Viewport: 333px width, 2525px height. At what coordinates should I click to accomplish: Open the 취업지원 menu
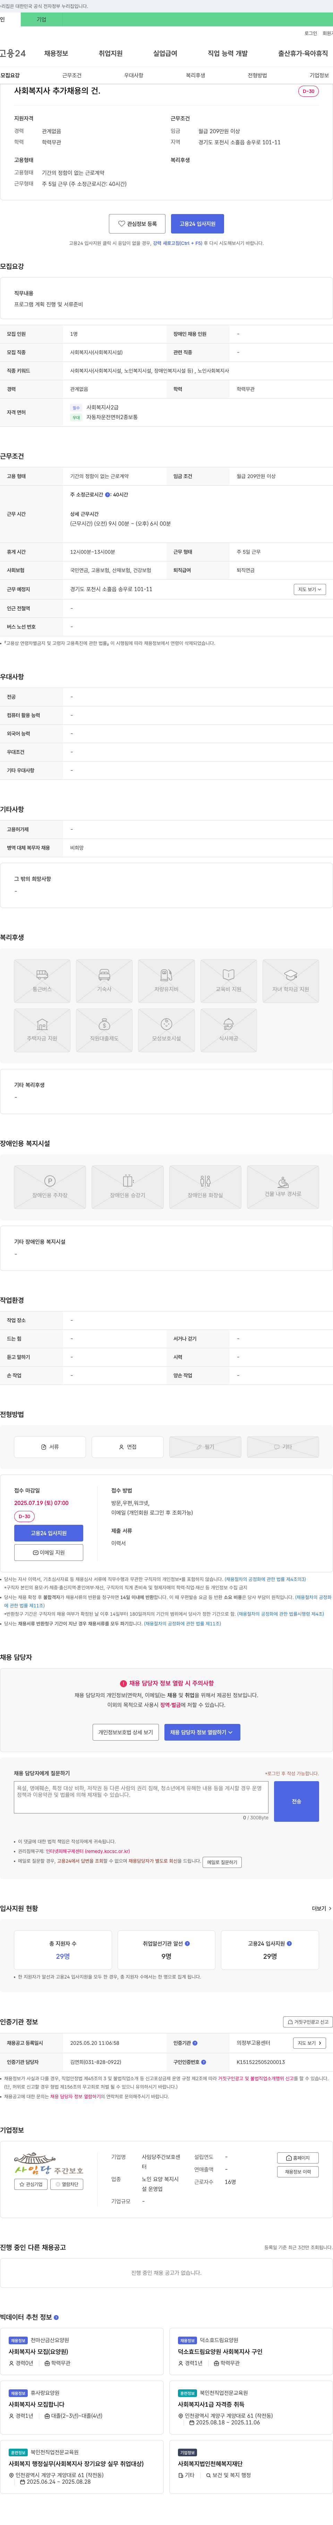click(111, 53)
